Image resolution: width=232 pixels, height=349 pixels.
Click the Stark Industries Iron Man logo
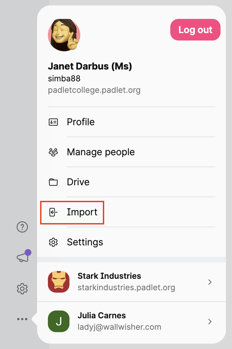(x=59, y=282)
